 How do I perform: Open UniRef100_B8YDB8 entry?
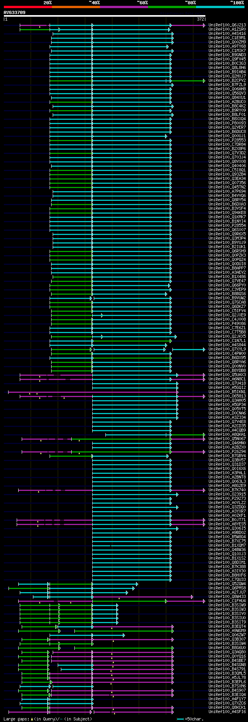pyautogui.click(x=227, y=371)
